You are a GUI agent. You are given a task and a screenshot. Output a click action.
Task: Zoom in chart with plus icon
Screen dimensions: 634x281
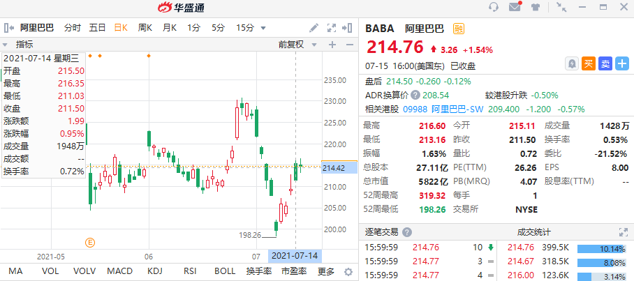(x=332, y=45)
